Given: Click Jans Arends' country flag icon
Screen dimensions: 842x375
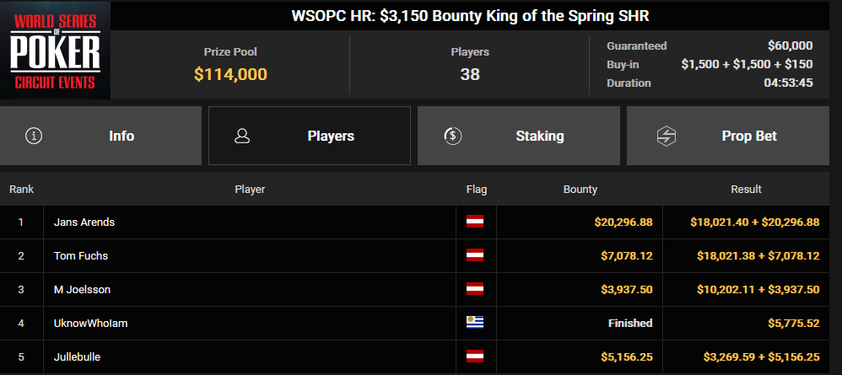Looking at the screenshot, I should click(x=475, y=222).
